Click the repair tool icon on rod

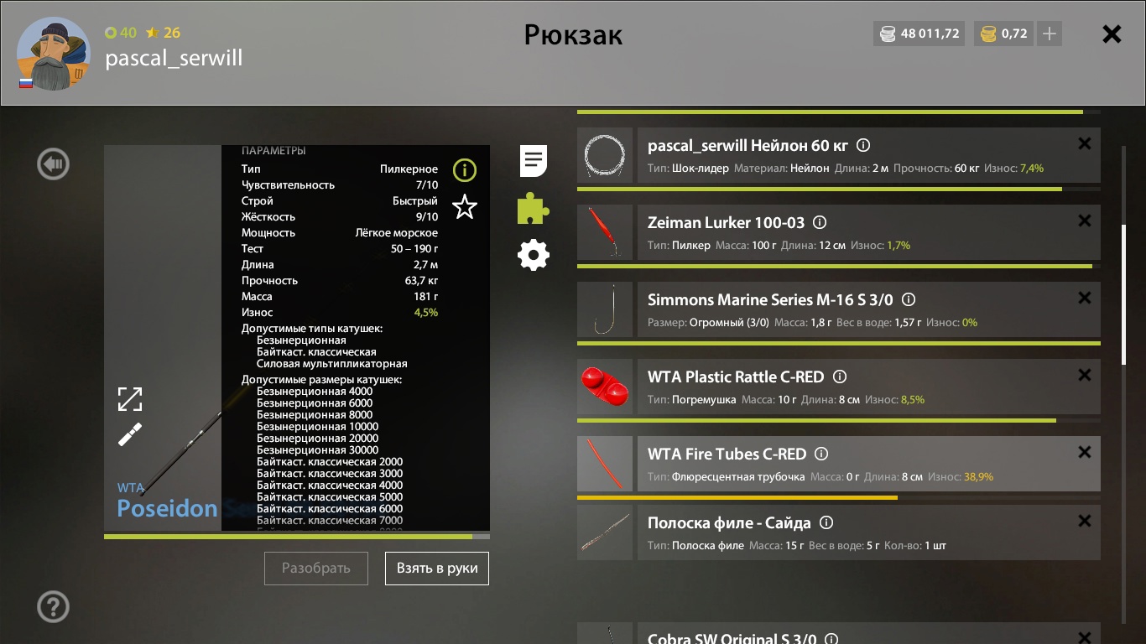coord(130,434)
